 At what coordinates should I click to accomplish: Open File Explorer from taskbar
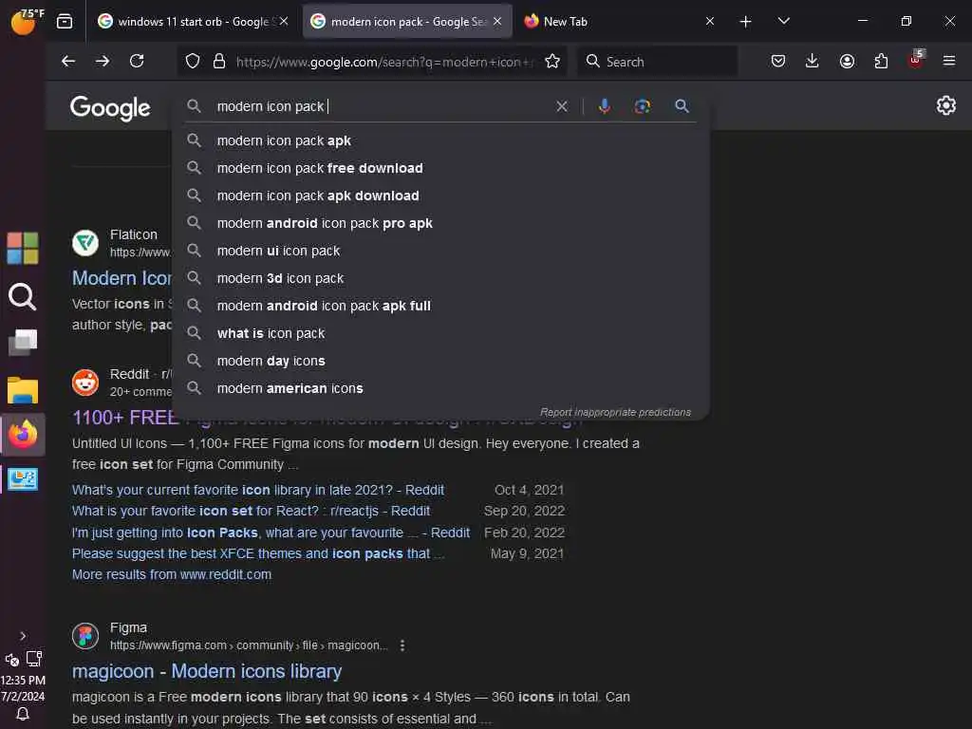click(23, 390)
